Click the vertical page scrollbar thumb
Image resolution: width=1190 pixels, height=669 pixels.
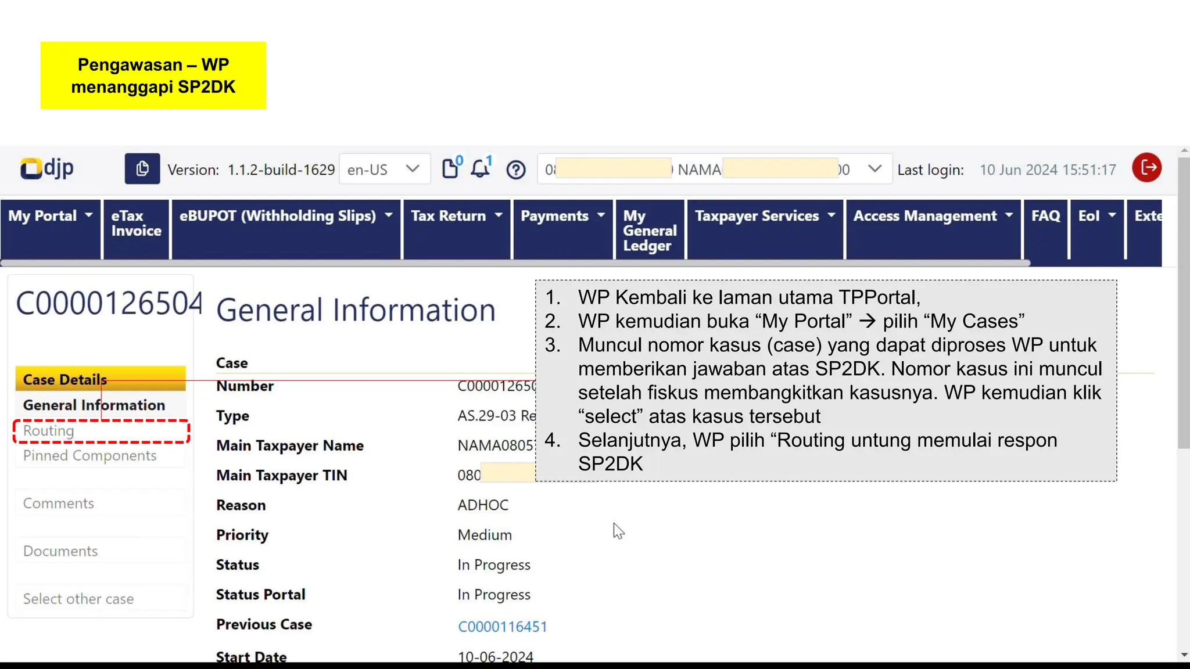pyautogui.click(x=1183, y=302)
